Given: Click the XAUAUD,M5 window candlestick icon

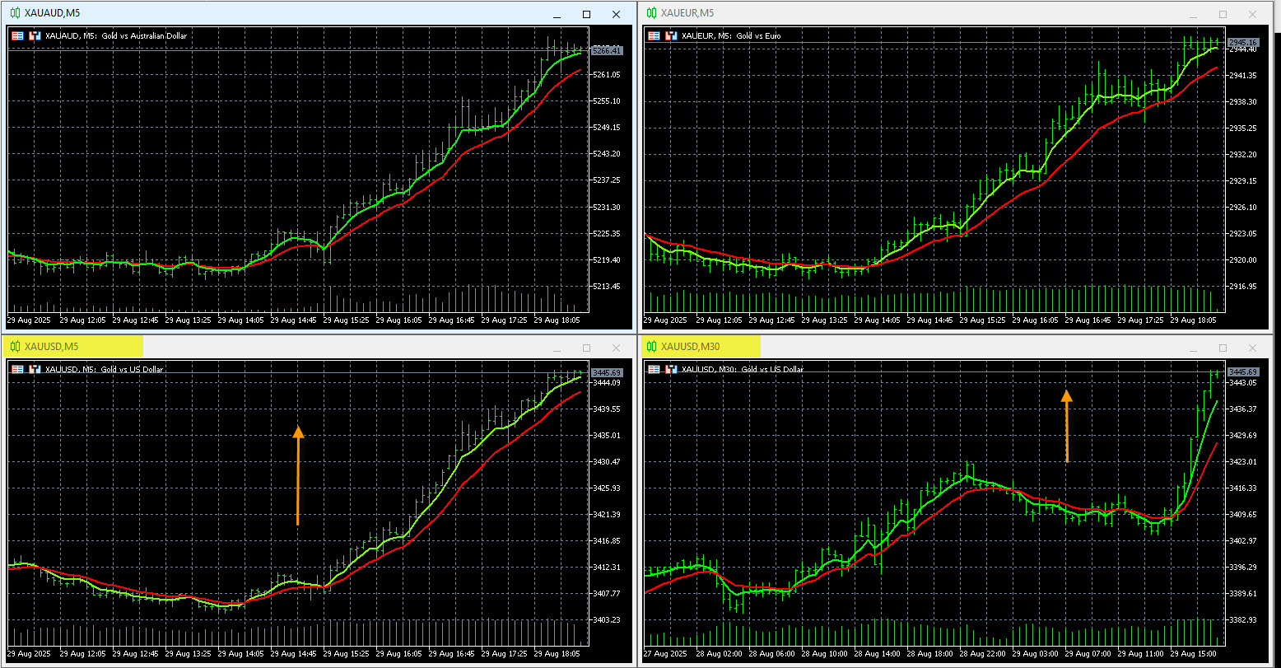Looking at the screenshot, I should click(x=14, y=13).
